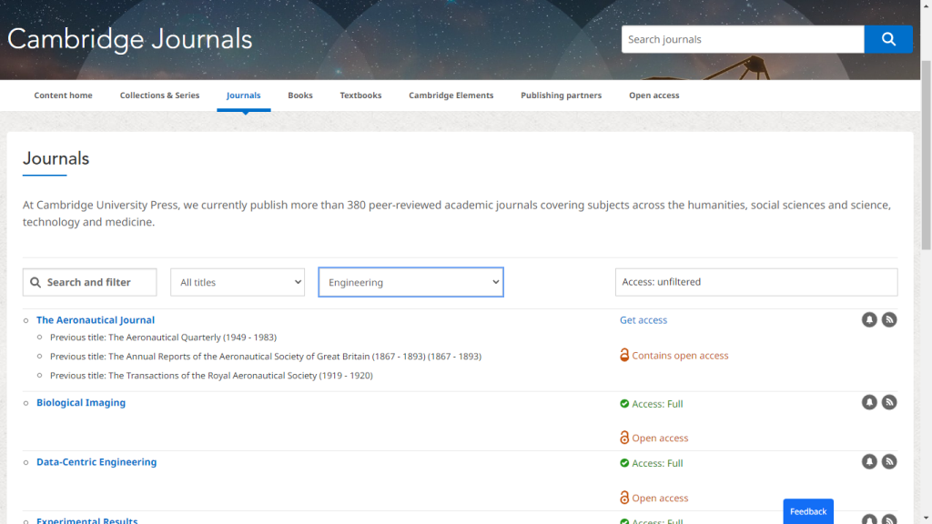Open the Textbooks tab
Image resolution: width=932 pixels, height=524 pixels.
click(x=360, y=95)
